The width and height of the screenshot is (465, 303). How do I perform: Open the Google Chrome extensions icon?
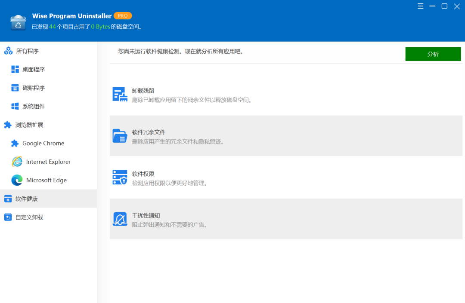15,143
